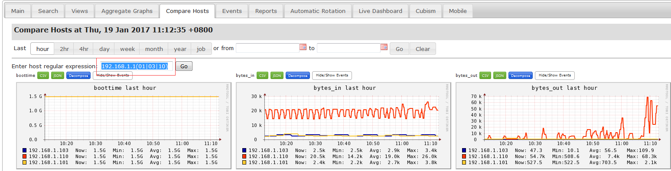Export bytes_out graph as JSON

pyautogui.click(x=500, y=76)
